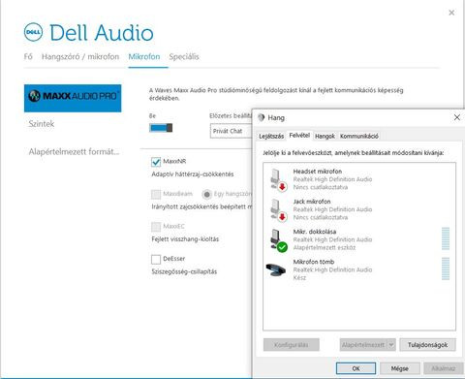
Task: Click the Alkalmaz apply button
Action: (x=444, y=368)
